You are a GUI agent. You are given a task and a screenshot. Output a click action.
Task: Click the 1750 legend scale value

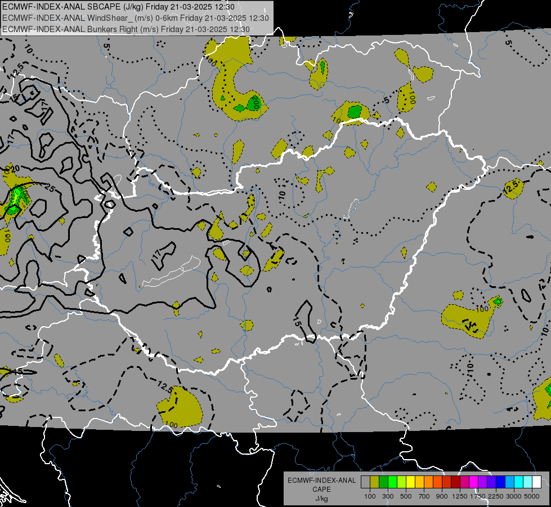478,496
